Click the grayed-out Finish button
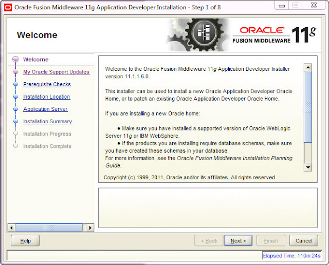Image resolution: width=329 pixels, height=265 pixels. [271, 241]
